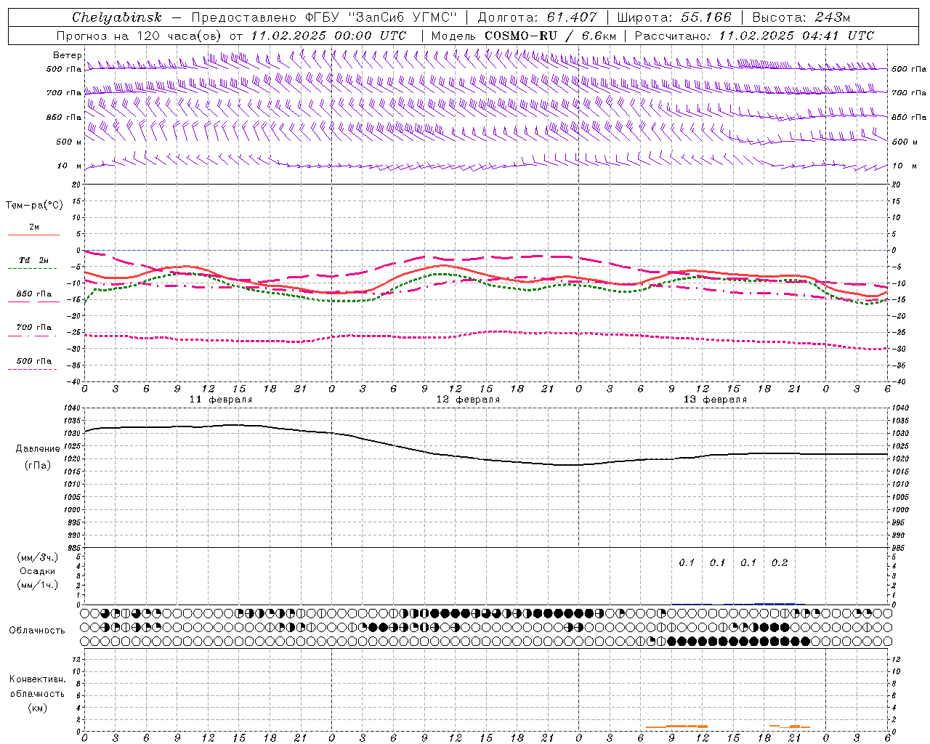The height and width of the screenshot is (744, 930).
Task: Click the '0.2' precipitation value
Action: click(x=780, y=563)
